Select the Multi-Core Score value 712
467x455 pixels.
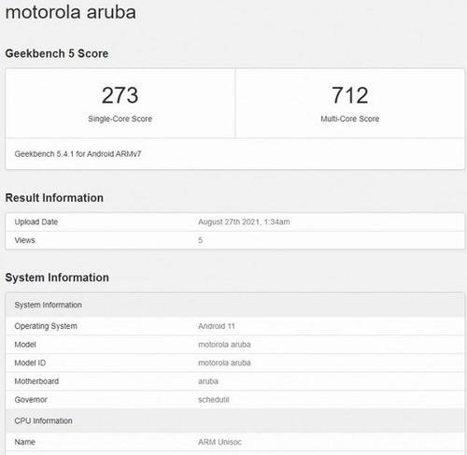coord(350,95)
